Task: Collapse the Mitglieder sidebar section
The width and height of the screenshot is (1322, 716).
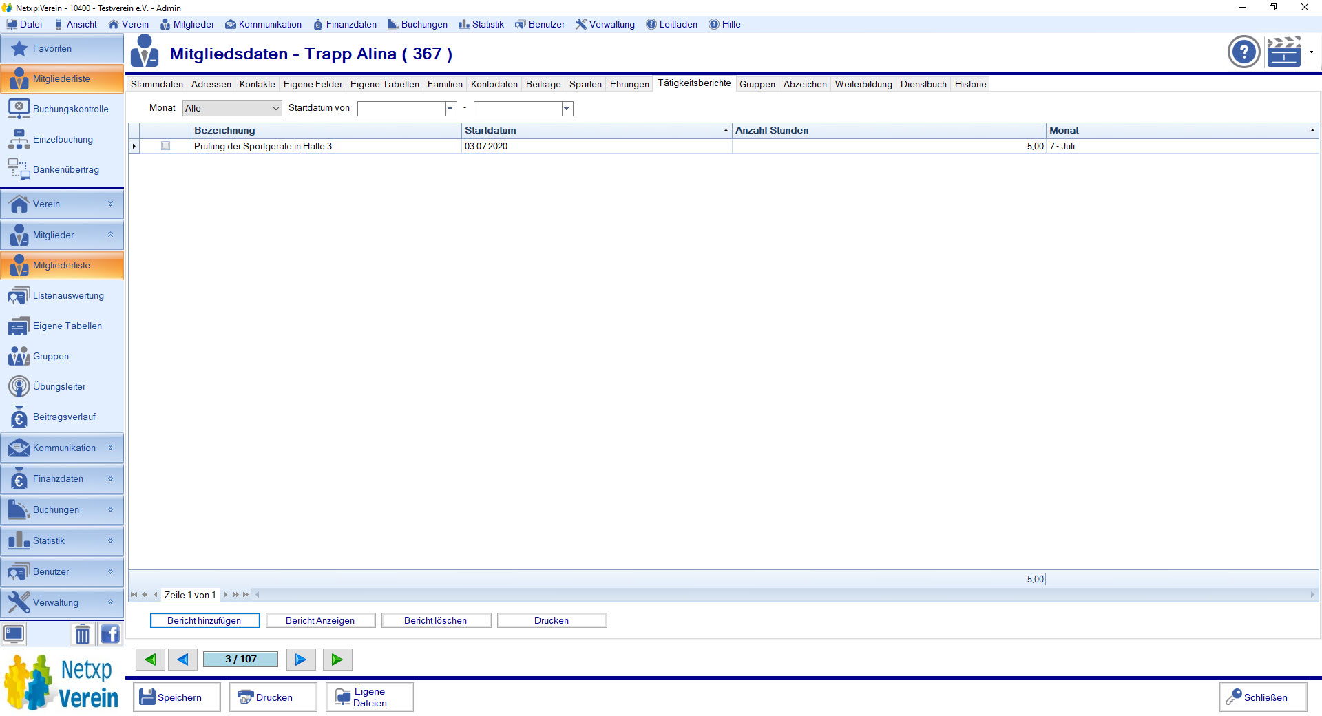Action: [x=62, y=235]
